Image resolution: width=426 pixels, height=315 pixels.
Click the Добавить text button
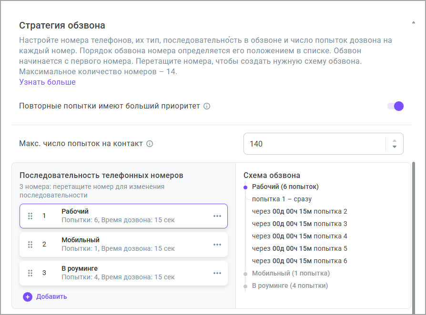tap(51, 296)
